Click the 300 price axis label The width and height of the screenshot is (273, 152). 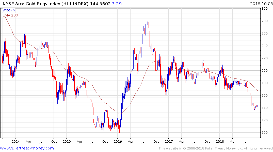(264, 9)
